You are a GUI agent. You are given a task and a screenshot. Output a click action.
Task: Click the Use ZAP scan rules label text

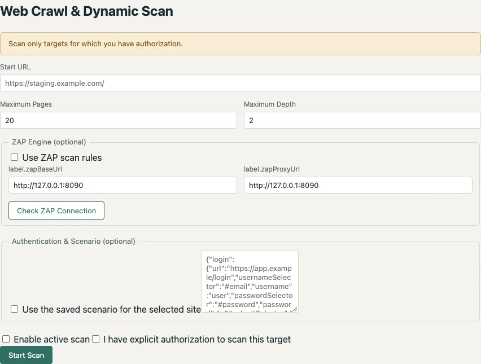click(x=62, y=157)
